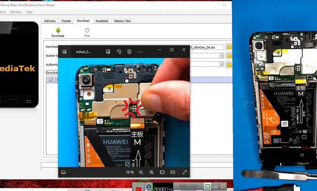
Task: Minimize the photo viewer window
Action: click(160, 50)
